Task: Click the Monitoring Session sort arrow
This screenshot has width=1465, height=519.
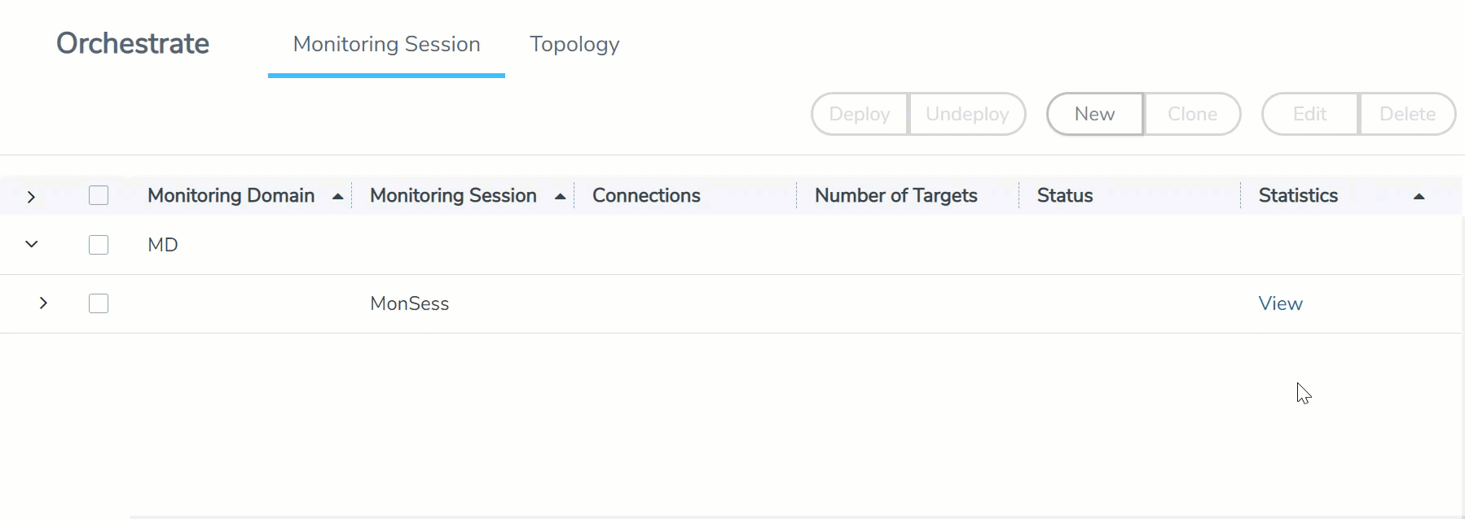Action: 560,196
